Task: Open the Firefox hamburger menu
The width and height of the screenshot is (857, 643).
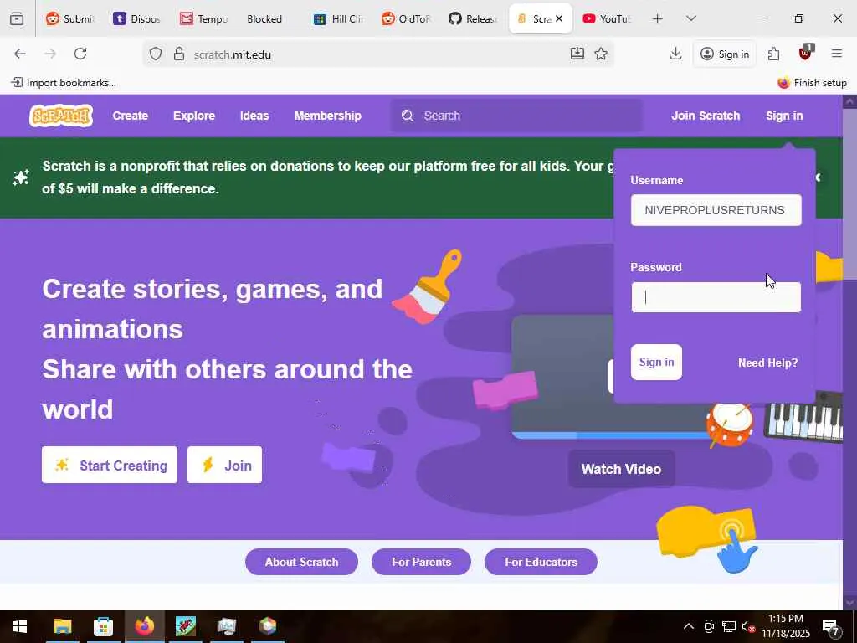Action: pos(837,54)
